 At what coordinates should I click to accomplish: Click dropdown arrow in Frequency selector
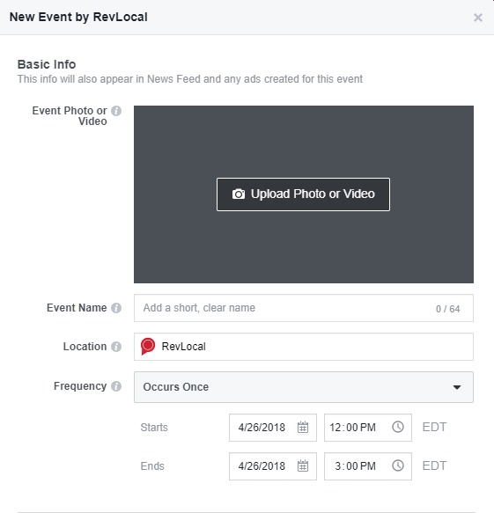457,387
